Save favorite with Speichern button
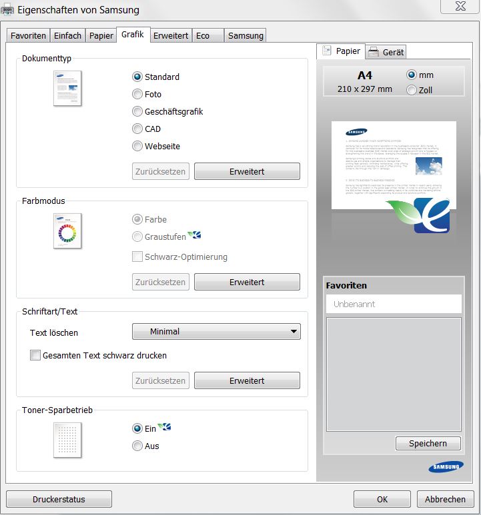This screenshot has width=481, height=515. (428, 444)
